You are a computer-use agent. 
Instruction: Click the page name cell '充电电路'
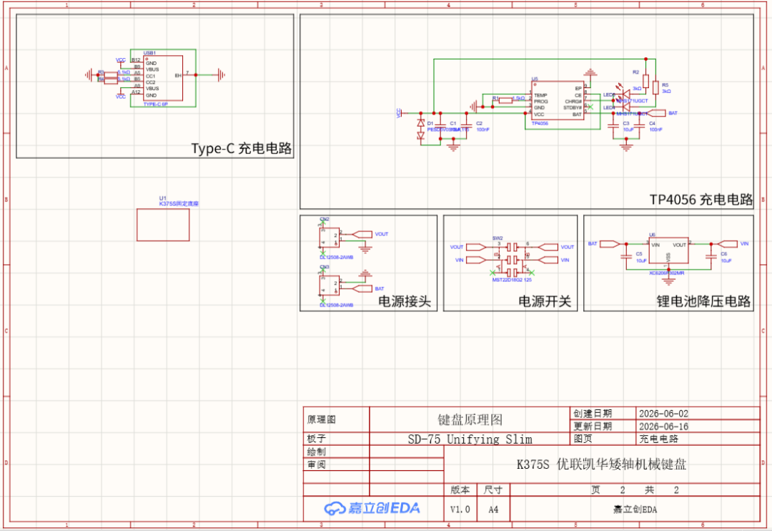click(x=659, y=439)
